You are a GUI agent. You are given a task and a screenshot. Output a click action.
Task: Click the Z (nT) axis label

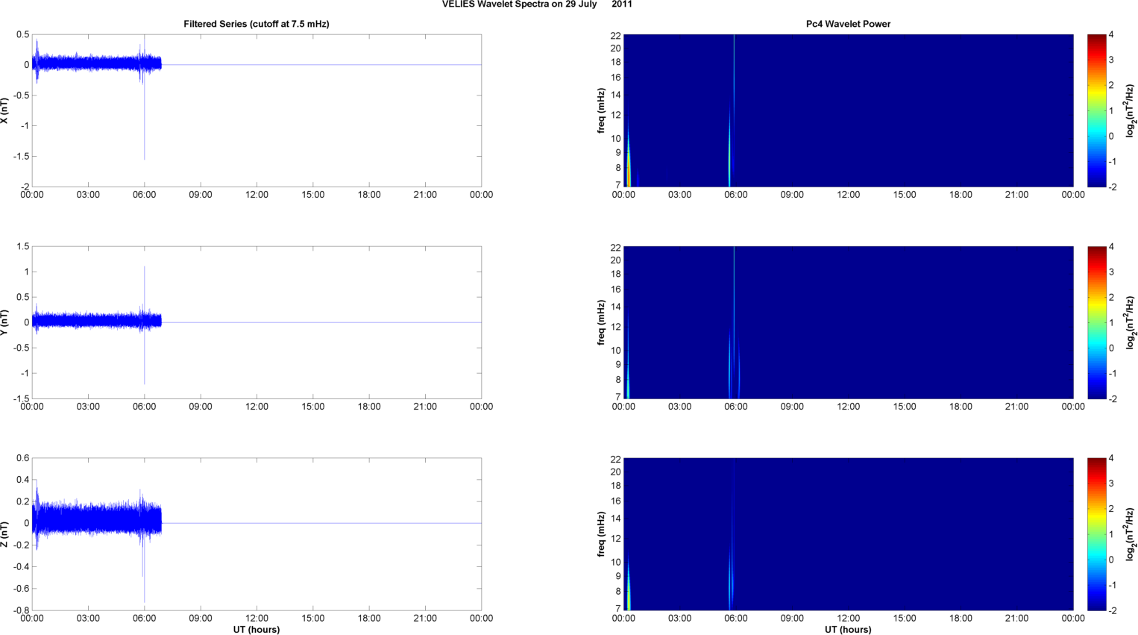[x=4, y=534]
